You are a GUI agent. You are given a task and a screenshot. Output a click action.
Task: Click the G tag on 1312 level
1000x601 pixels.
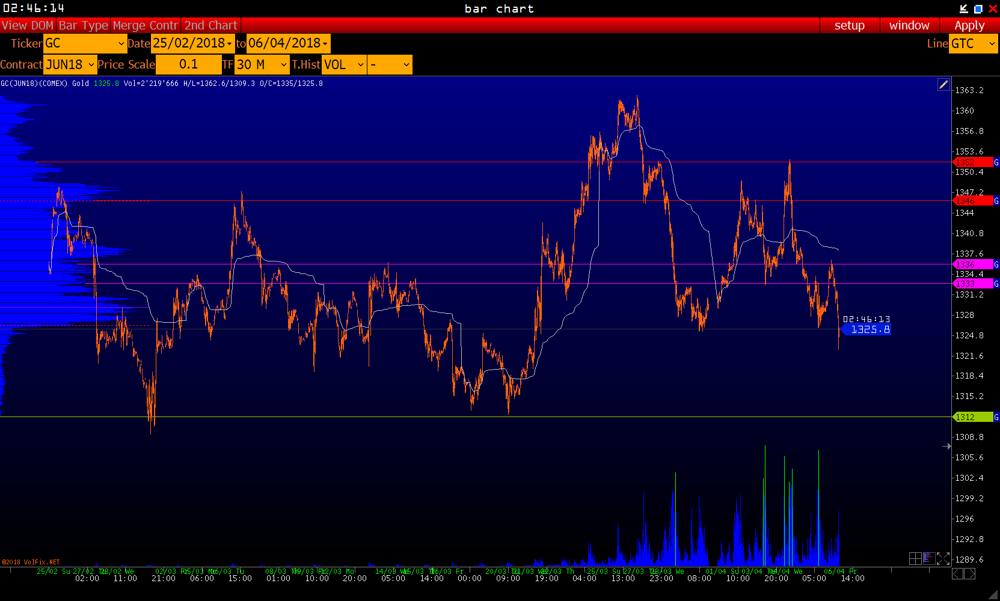click(x=996, y=417)
